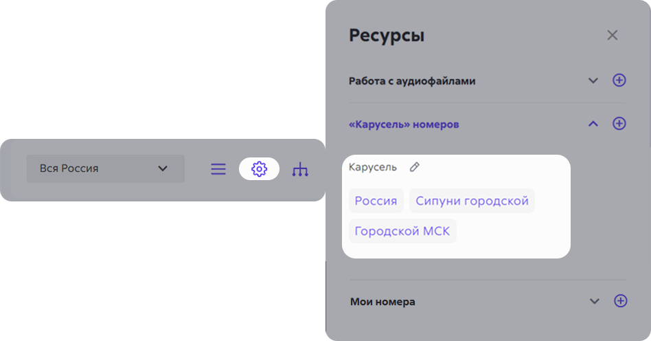Screen dimensions: 651x341
Task: Click the Ресурсы panel title
Action: [387, 36]
